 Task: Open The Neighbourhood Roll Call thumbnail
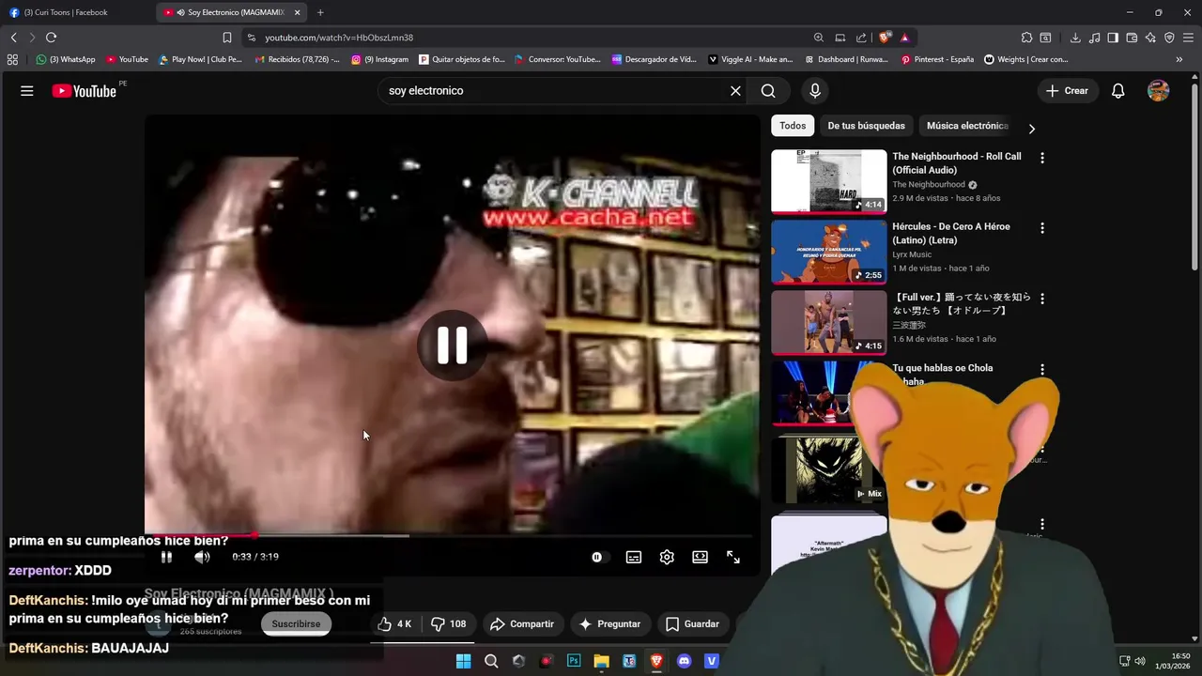pos(828,181)
